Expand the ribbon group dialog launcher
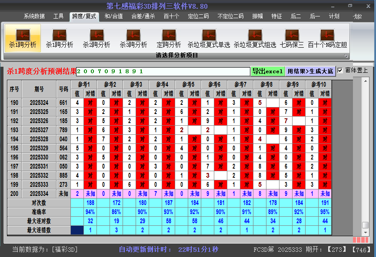Screen dimensions: 376x257 [346, 56]
